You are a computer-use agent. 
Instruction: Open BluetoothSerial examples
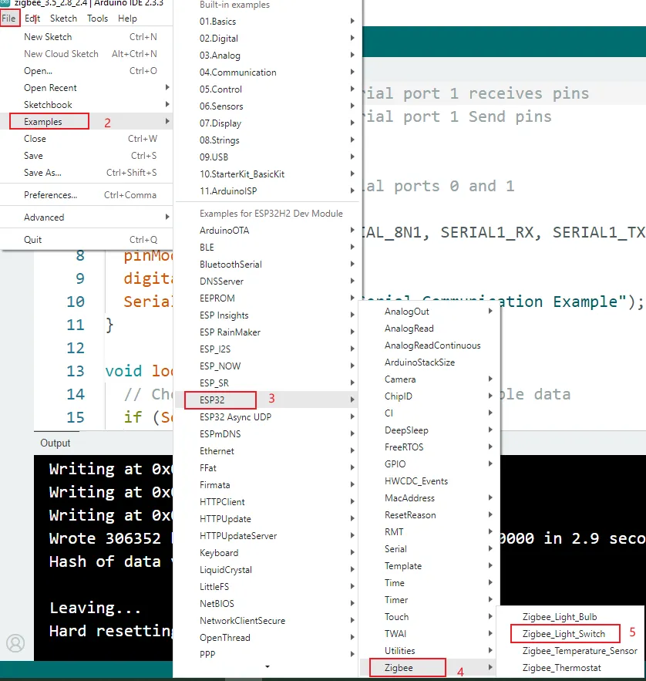[x=268, y=264]
